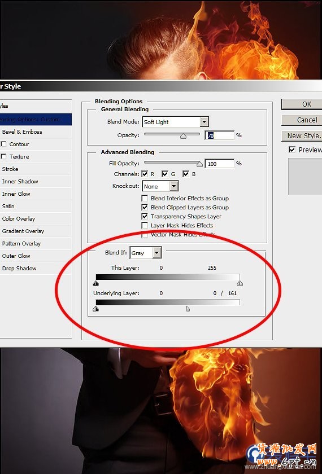Enable Blend Interior Effects as Group

pyautogui.click(x=145, y=198)
